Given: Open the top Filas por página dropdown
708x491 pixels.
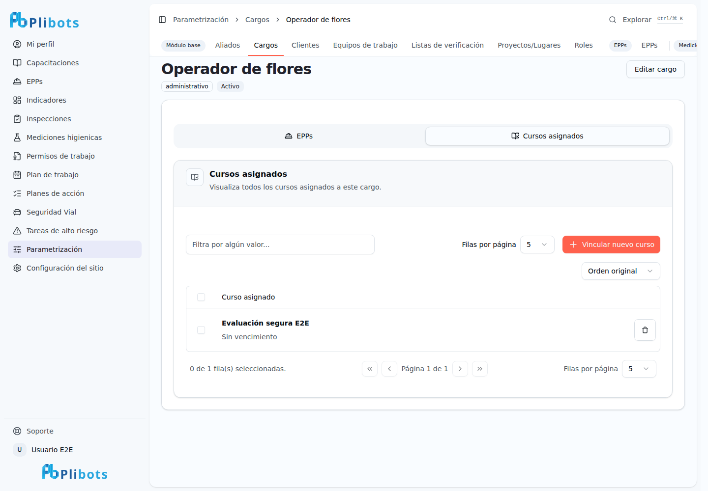Looking at the screenshot, I should (537, 245).
